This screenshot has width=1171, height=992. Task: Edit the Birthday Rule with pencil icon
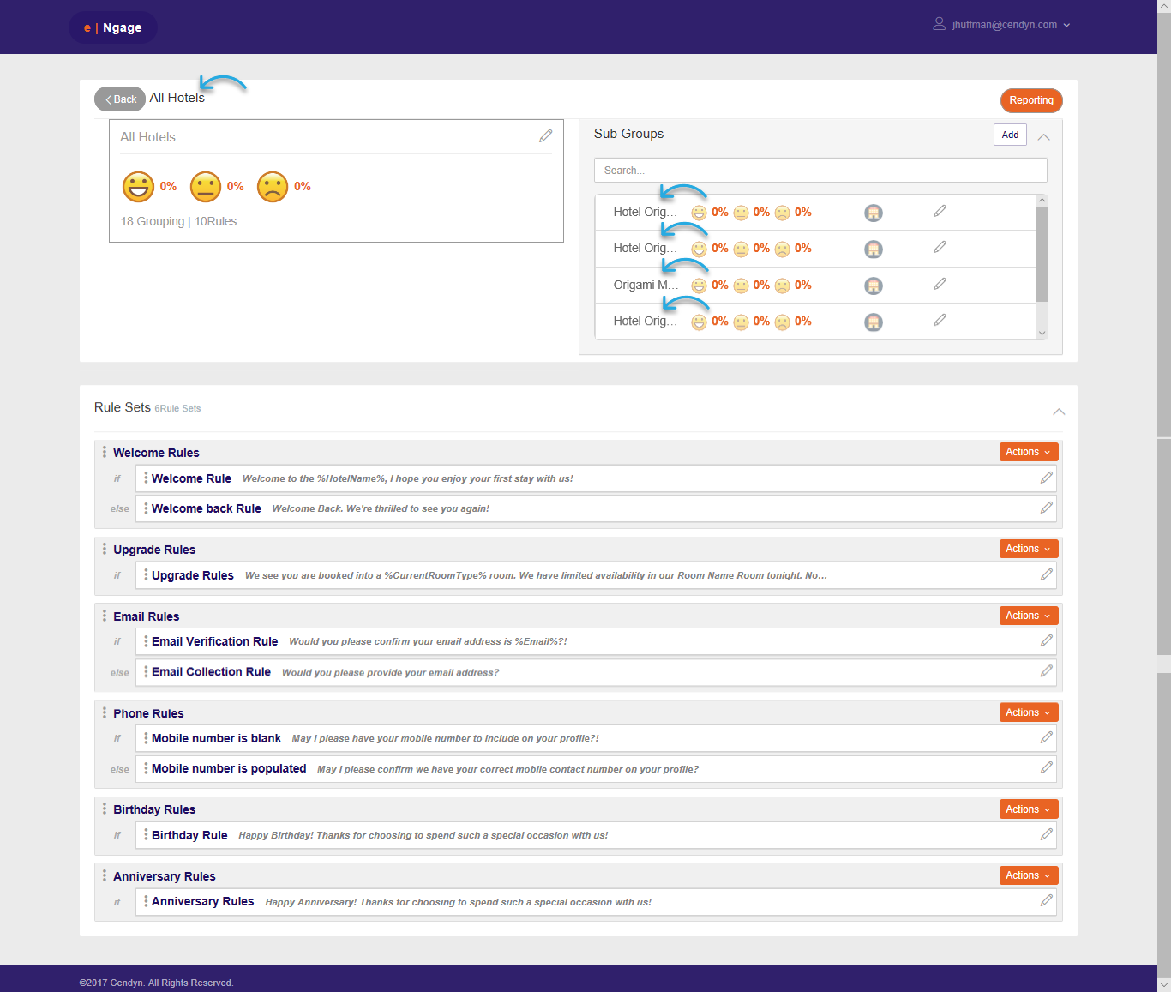click(x=1046, y=834)
